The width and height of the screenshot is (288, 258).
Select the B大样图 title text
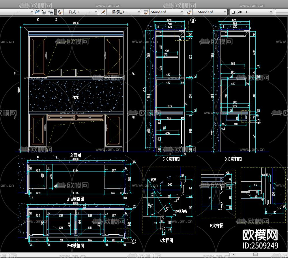point(217,225)
